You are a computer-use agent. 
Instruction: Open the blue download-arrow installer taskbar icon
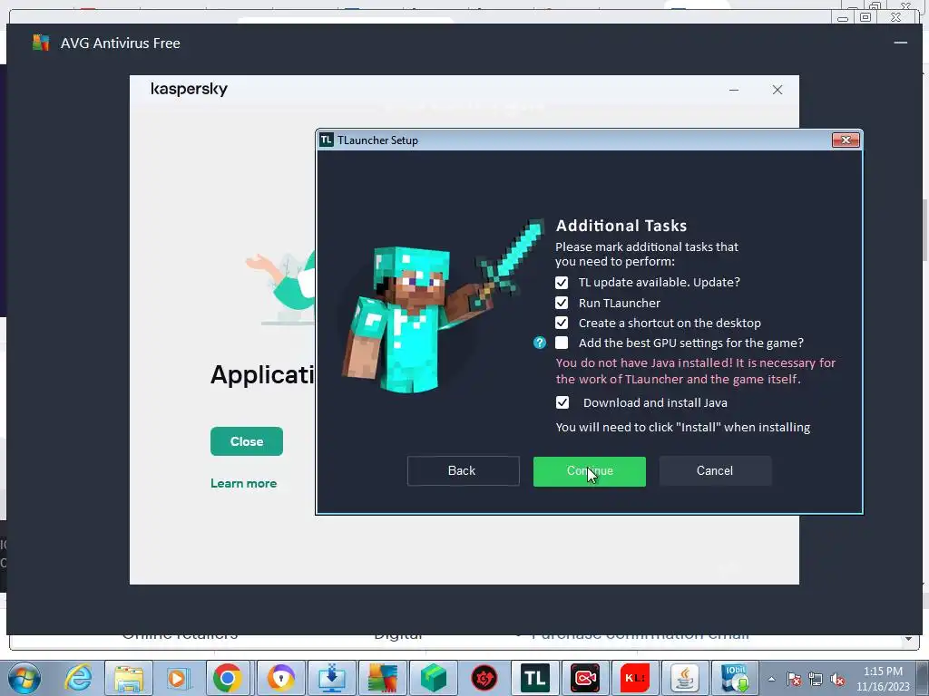tap(332, 678)
